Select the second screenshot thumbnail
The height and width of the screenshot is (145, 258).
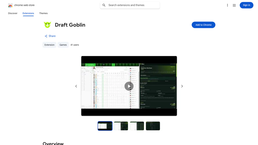click(121, 126)
